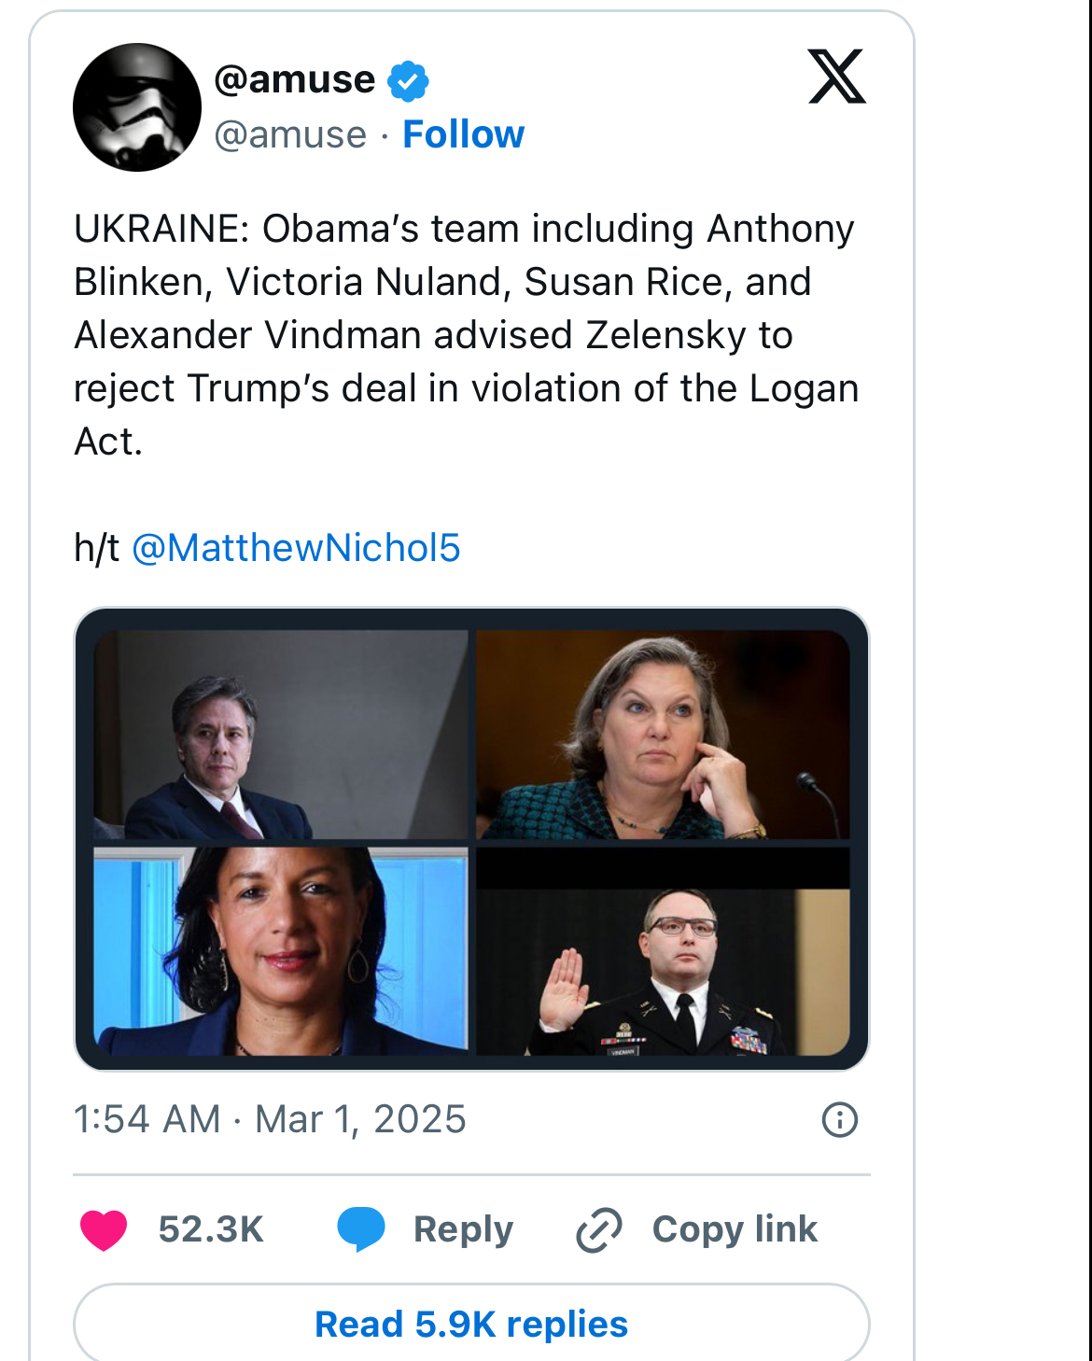Screen dimensions: 1092x1361
Task: Open the stormtrooper profile avatar
Action: point(137,107)
